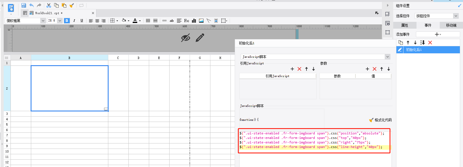Insert rich text into the cell
The height and width of the screenshot is (167, 463).
[x=179, y=21]
